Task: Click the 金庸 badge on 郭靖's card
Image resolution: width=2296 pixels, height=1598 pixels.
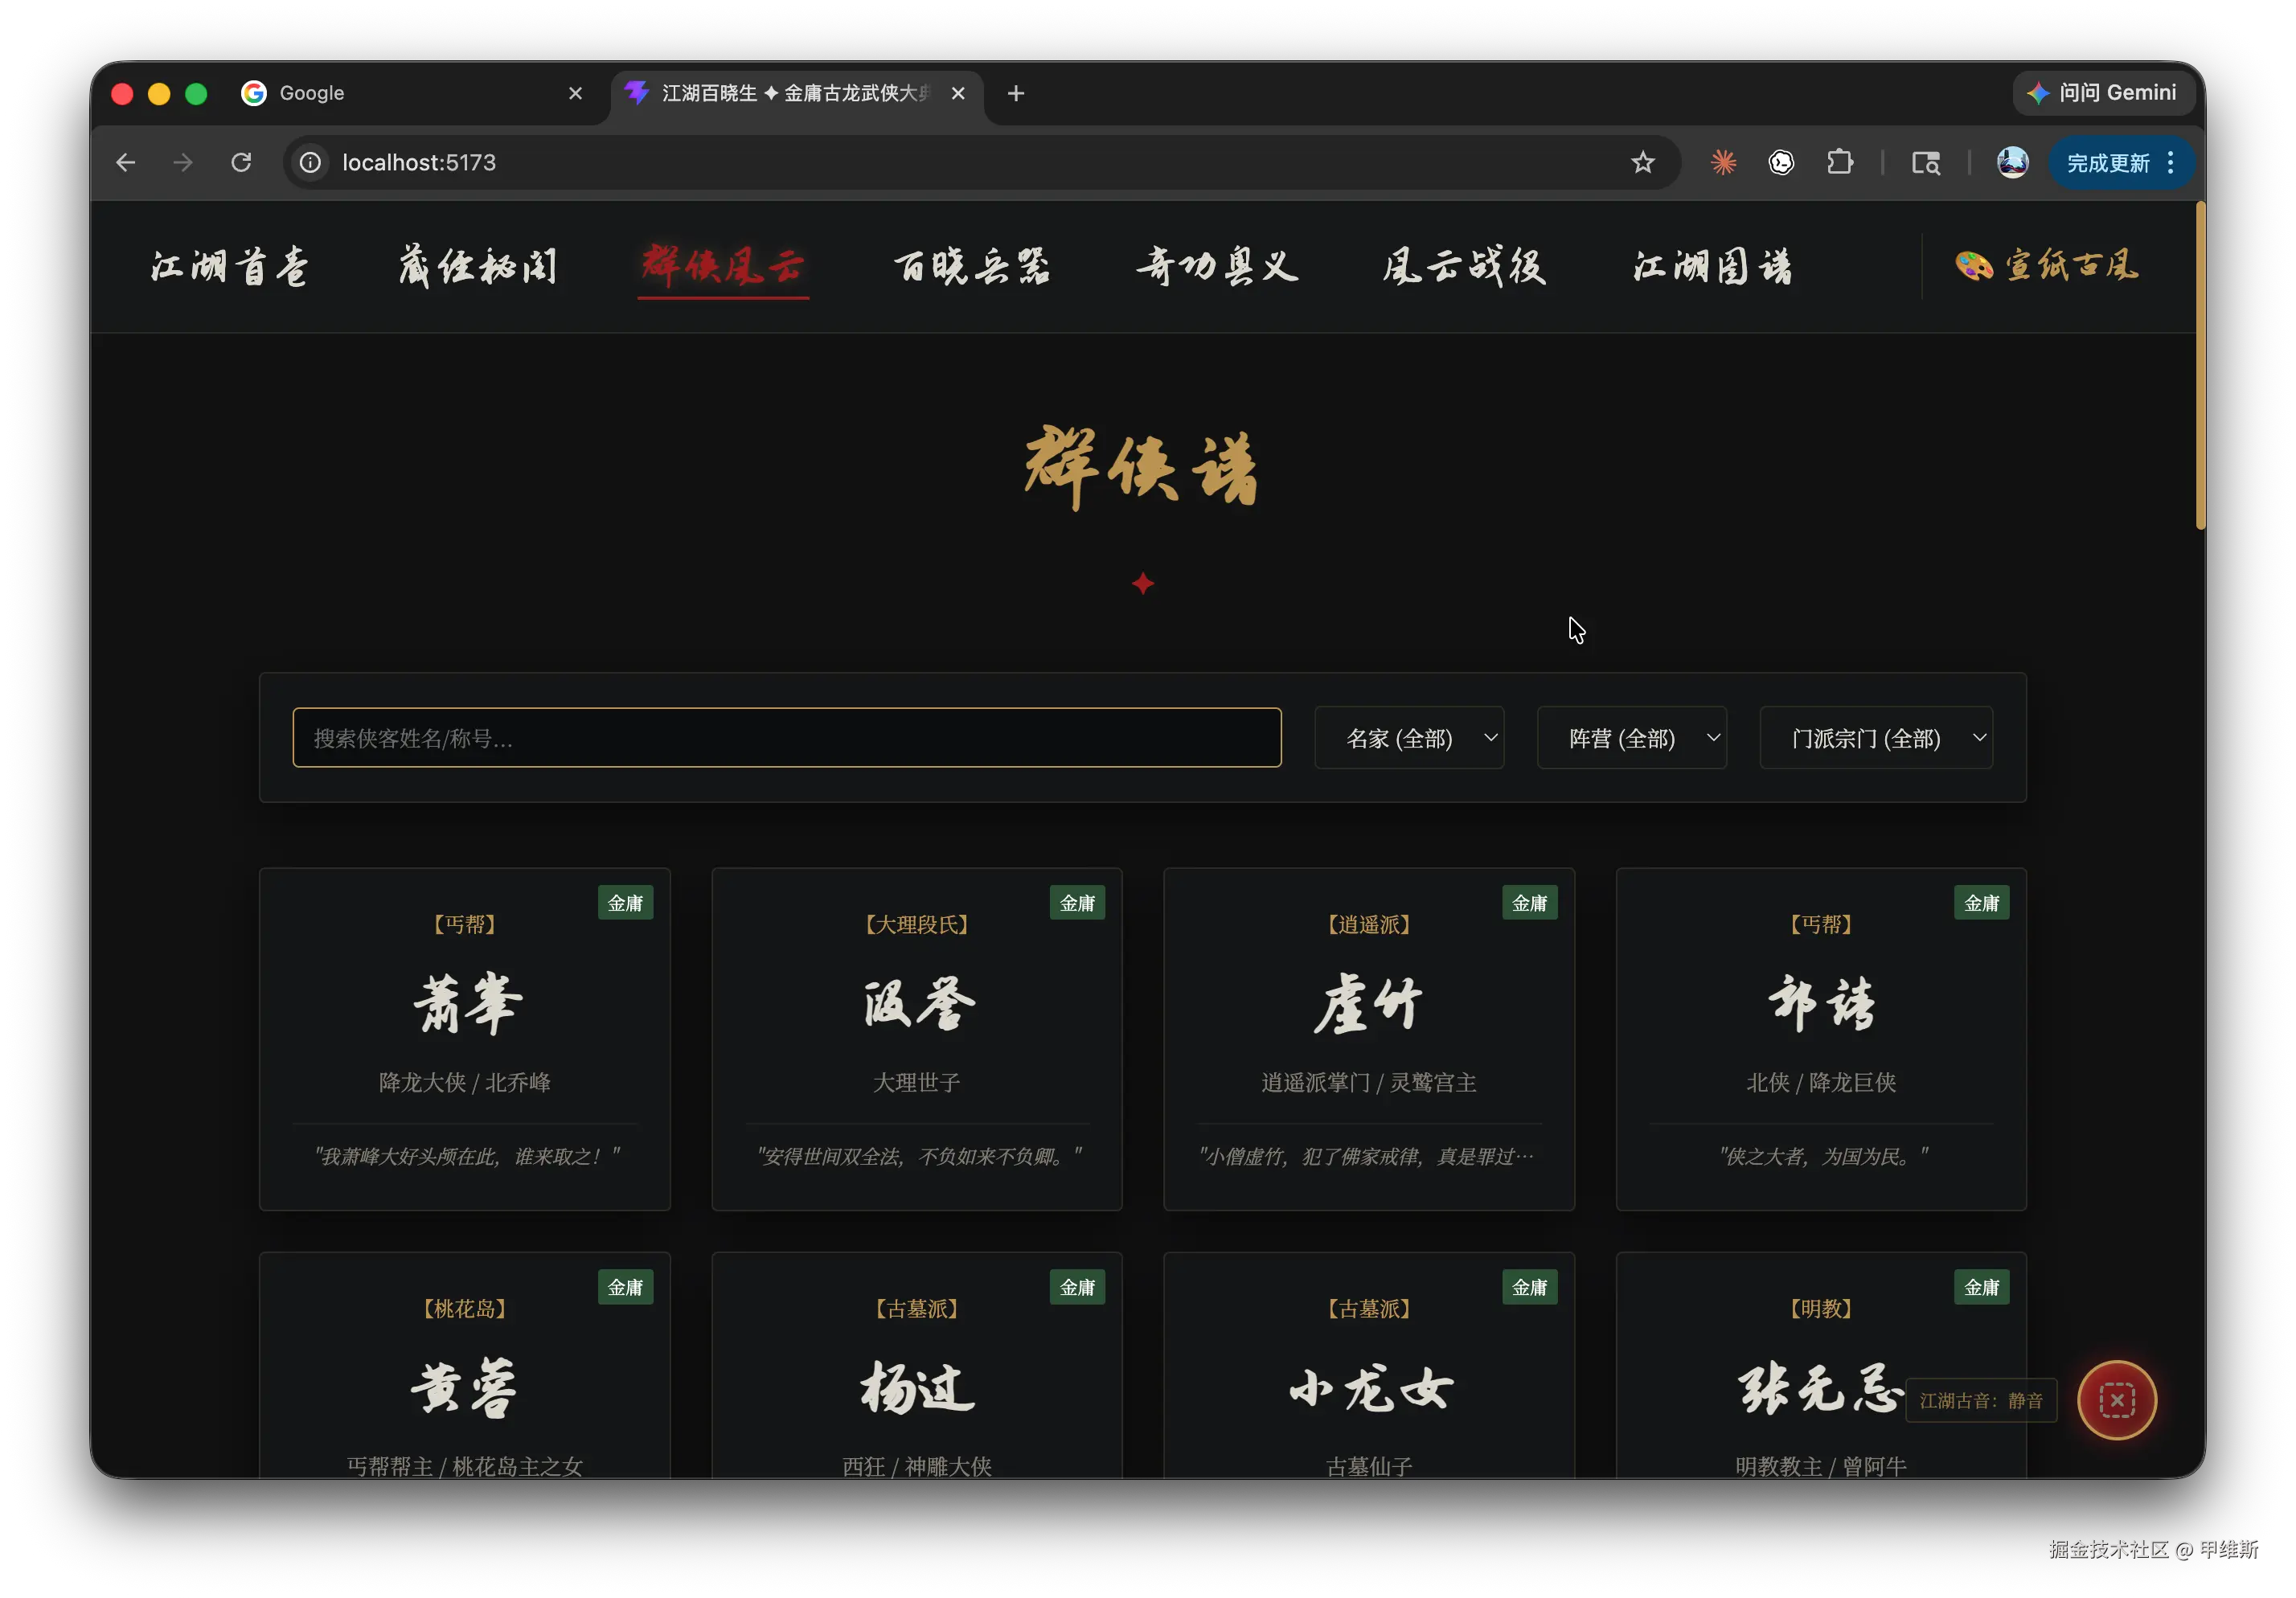Action: (1981, 903)
